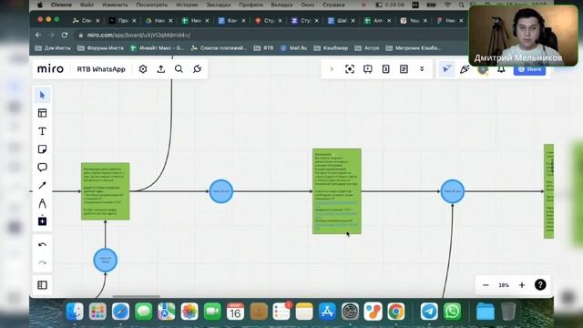Select the blue circle right of the middle card
This screenshot has height=328, width=583.
pyautogui.click(x=453, y=191)
